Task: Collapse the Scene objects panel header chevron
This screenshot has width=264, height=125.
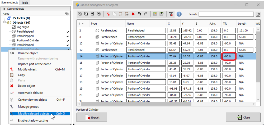Action: (4, 9)
